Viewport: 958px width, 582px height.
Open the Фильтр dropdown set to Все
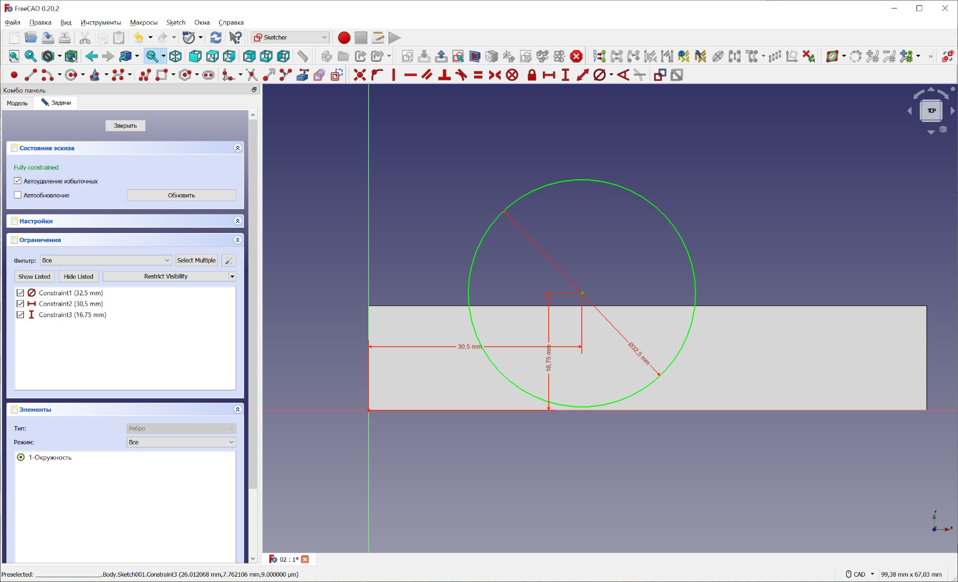point(106,260)
